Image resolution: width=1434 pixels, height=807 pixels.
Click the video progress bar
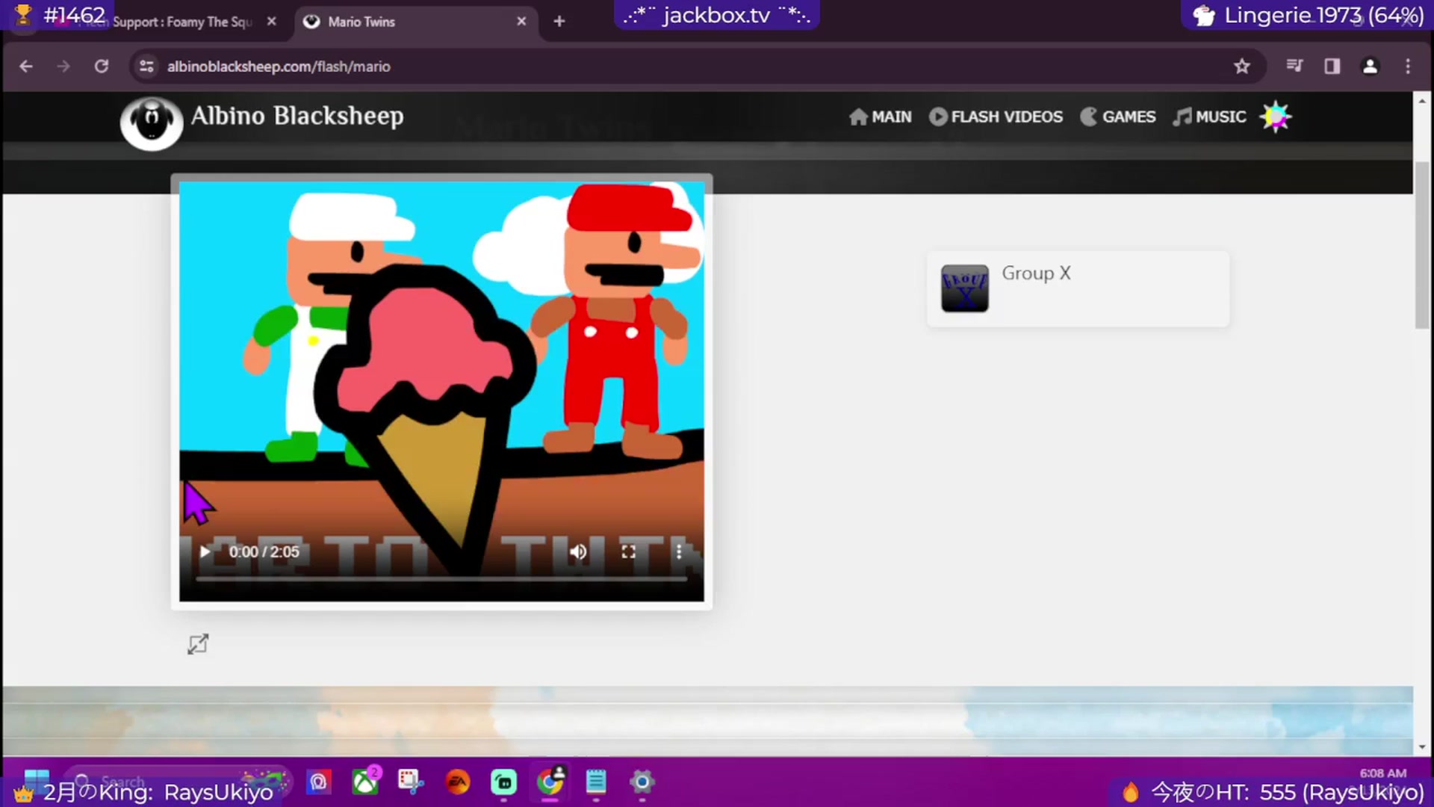click(x=441, y=578)
